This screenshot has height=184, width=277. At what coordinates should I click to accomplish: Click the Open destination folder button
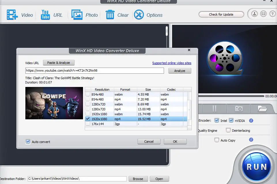coord(159,179)
